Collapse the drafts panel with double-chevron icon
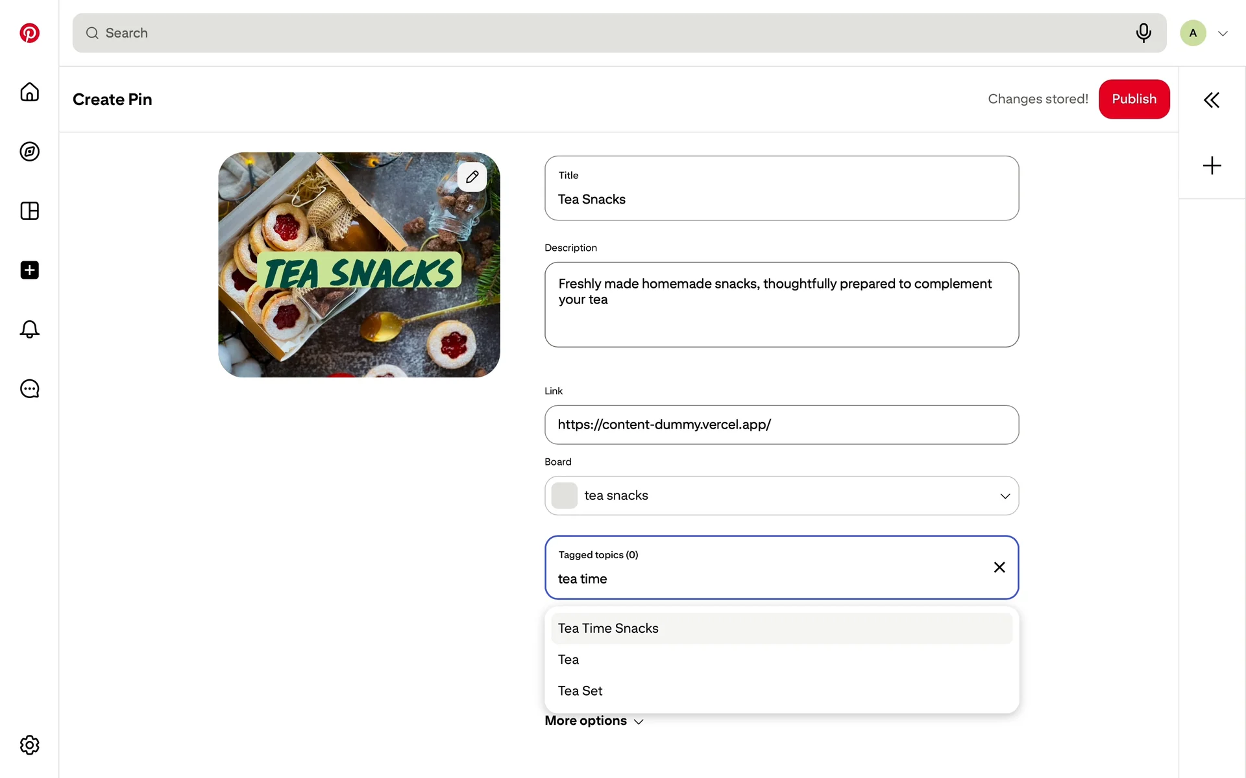 tap(1211, 100)
